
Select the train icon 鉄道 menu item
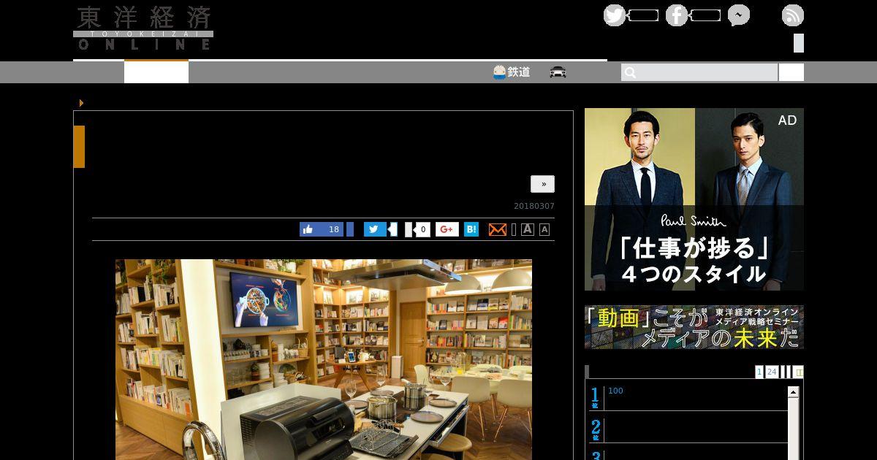[512, 72]
